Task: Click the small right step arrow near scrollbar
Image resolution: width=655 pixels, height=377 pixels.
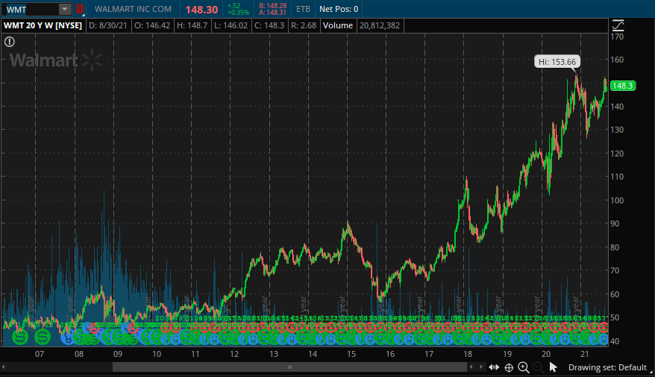Action: point(481,367)
